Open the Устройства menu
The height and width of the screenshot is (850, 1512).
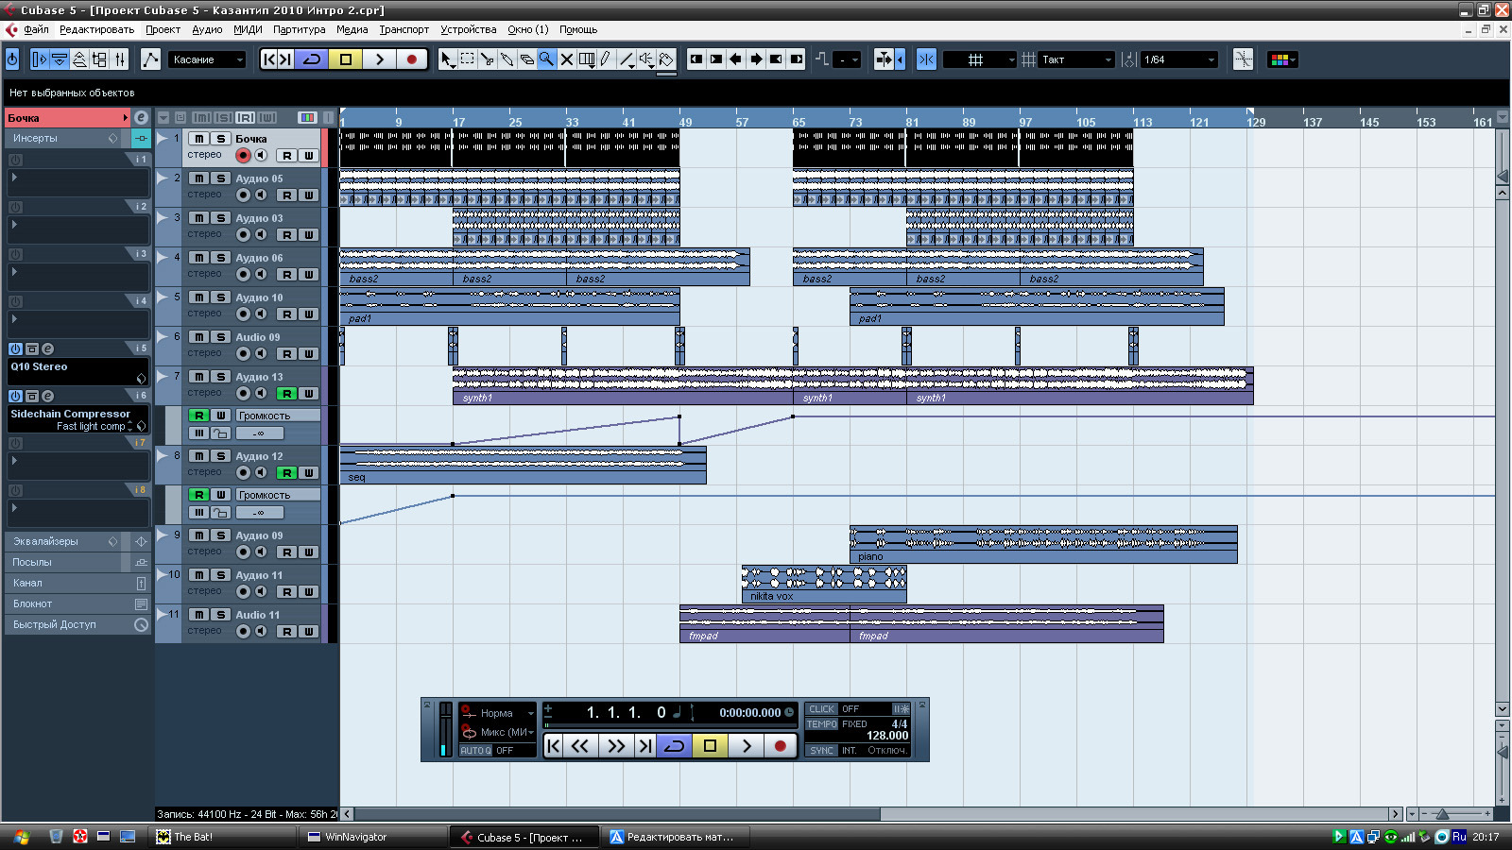point(469,29)
